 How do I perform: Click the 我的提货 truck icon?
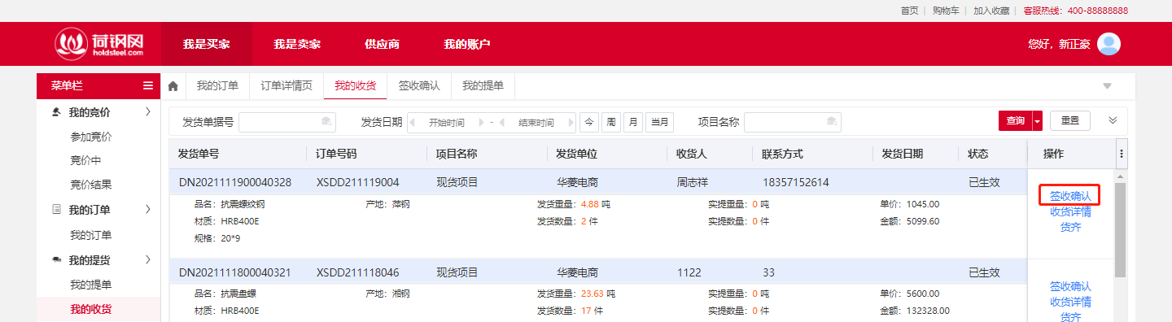[x=56, y=260]
